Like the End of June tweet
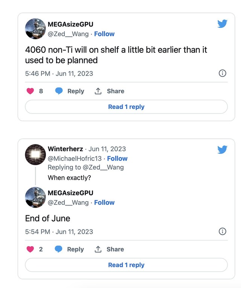This screenshot has height=288, width=241. coord(31,249)
